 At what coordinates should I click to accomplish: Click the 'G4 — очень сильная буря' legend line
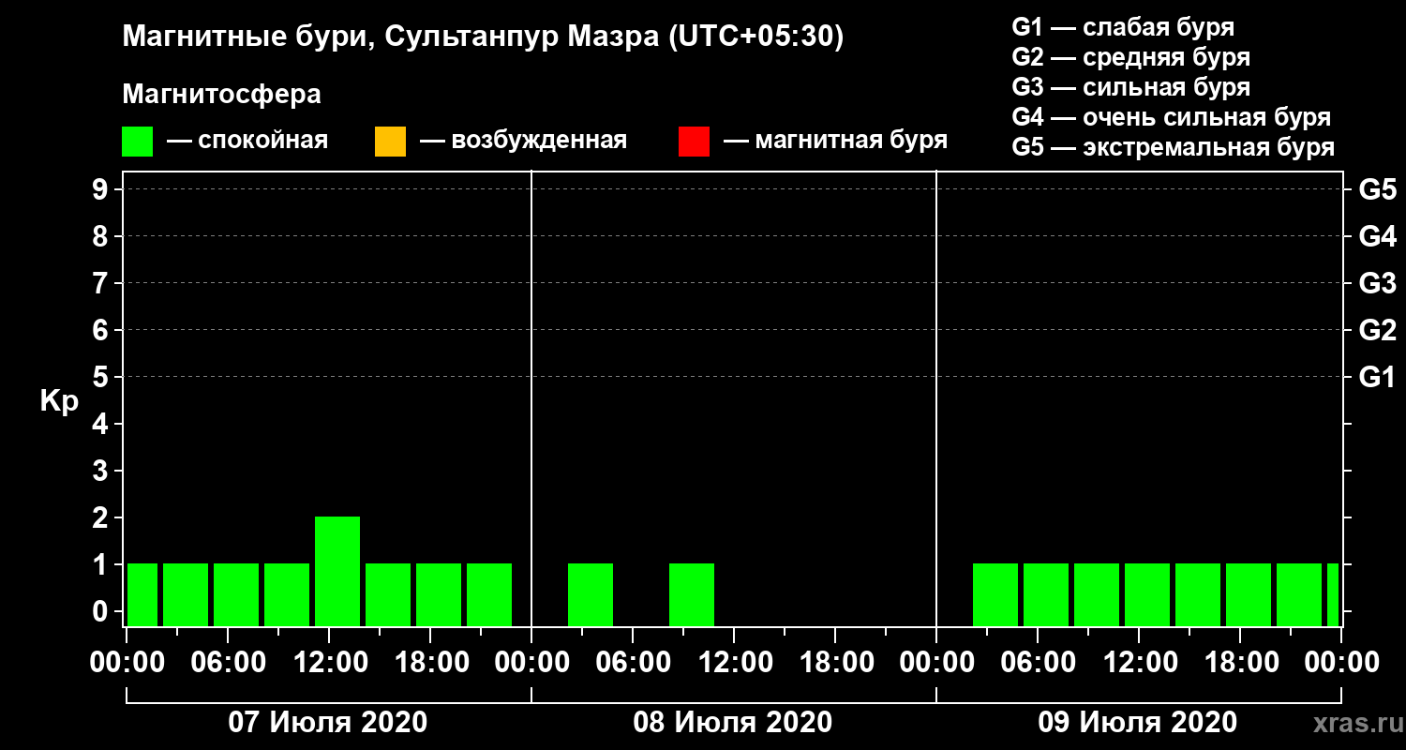[x=1172, y=117]
